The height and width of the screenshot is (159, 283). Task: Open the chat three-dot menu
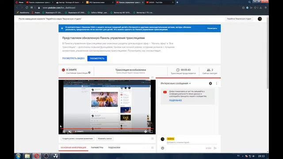click(x=217, y=83)
